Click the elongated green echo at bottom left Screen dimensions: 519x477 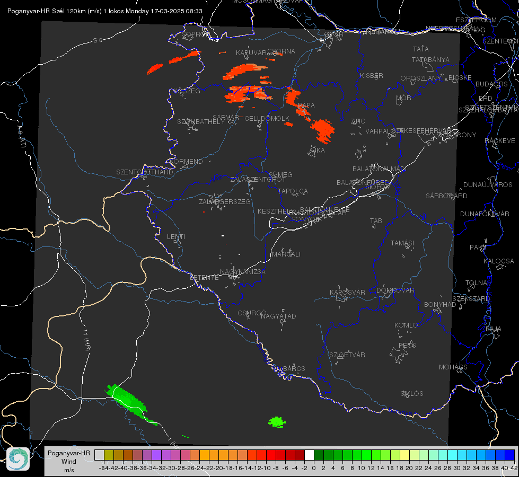(130, 403)
